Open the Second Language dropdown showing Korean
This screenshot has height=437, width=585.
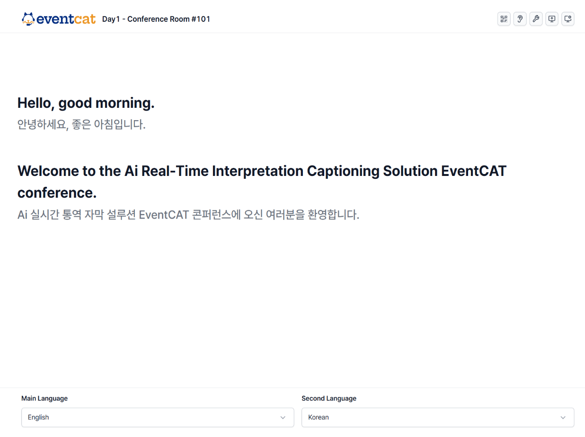tap(438, 418)
